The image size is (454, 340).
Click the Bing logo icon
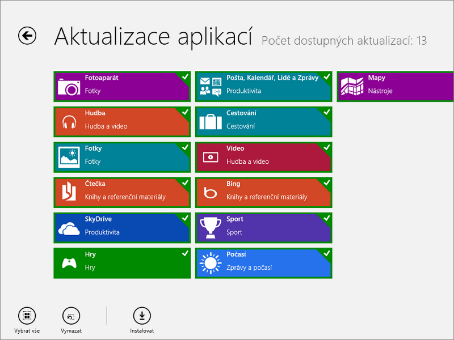[x=211, y=193]
